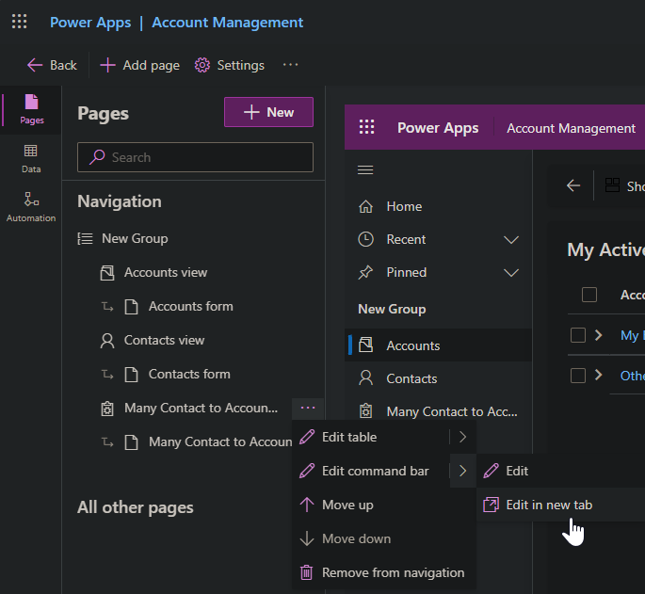Viewport: 645px width, 594px height.
Task: Select the Many Contact to Accoun form page
Action: tap(220, 441)
